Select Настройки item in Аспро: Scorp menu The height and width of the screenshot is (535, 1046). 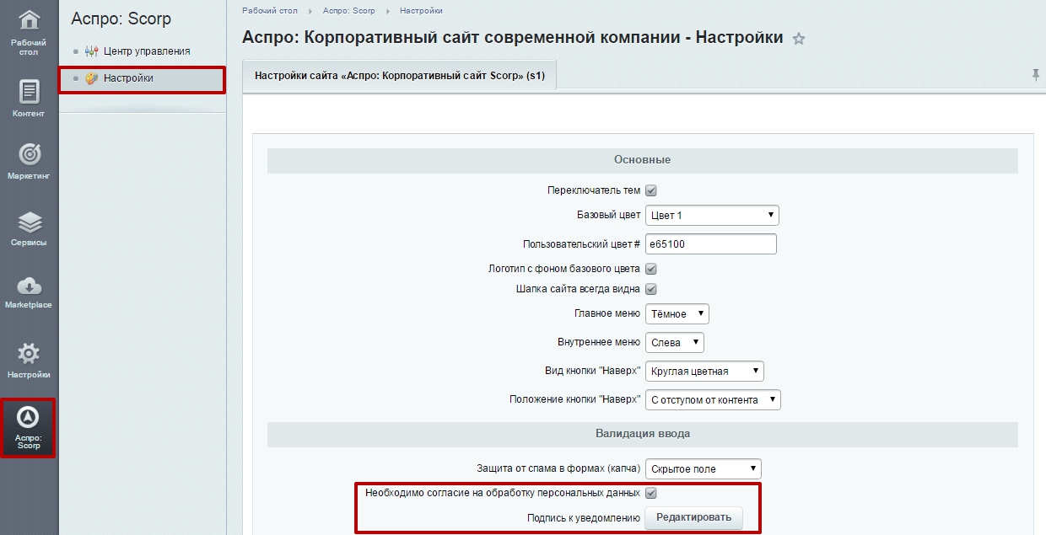pyautogui.click(x=142, y=78)
